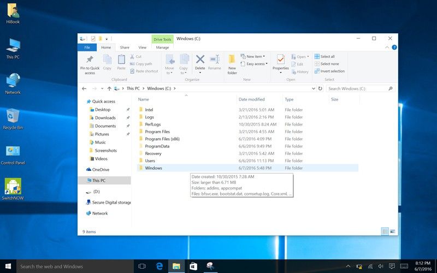This screenshot has height=273, width=437.
Task: Click This PC in address breadcrumb
Action: [x=133, y=88]
